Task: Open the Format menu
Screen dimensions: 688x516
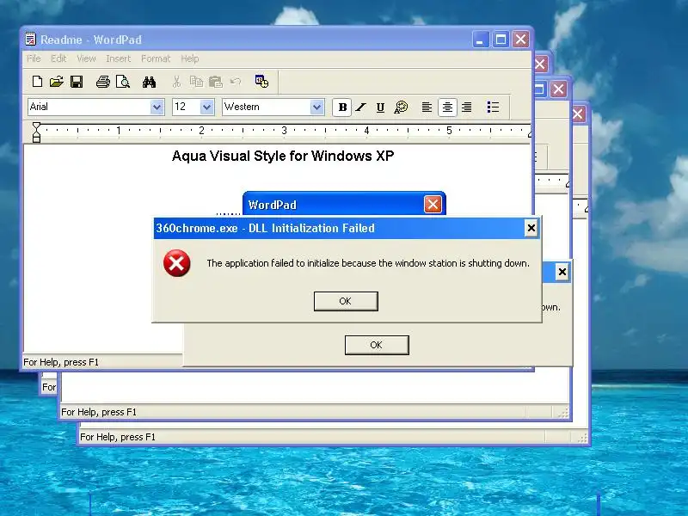Action: 156,58
